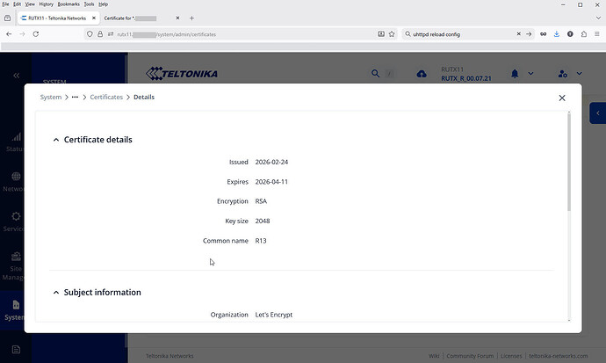Image resolution: width=606 pixels, height=363 pixels.
Task: Collapse the Subject information section
Action: pos(56,293)
